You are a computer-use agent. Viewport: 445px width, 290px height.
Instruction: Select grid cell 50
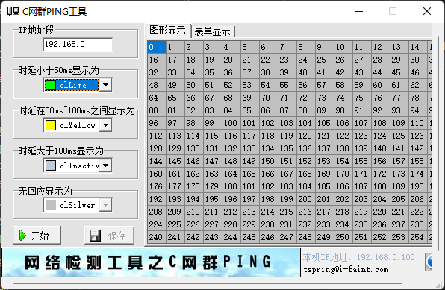pos(194,85)
